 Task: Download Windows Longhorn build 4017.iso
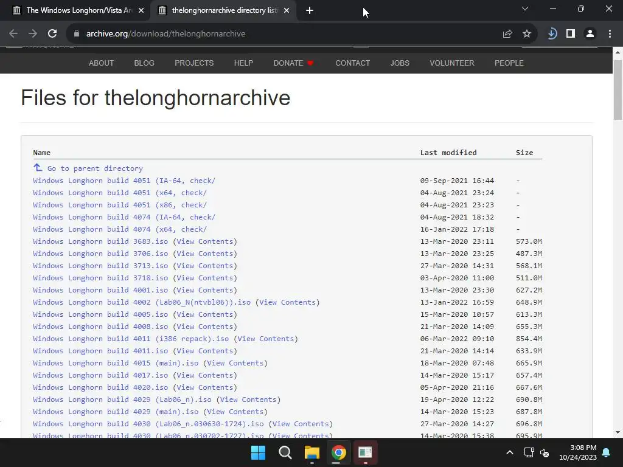(x=100, y=375)
